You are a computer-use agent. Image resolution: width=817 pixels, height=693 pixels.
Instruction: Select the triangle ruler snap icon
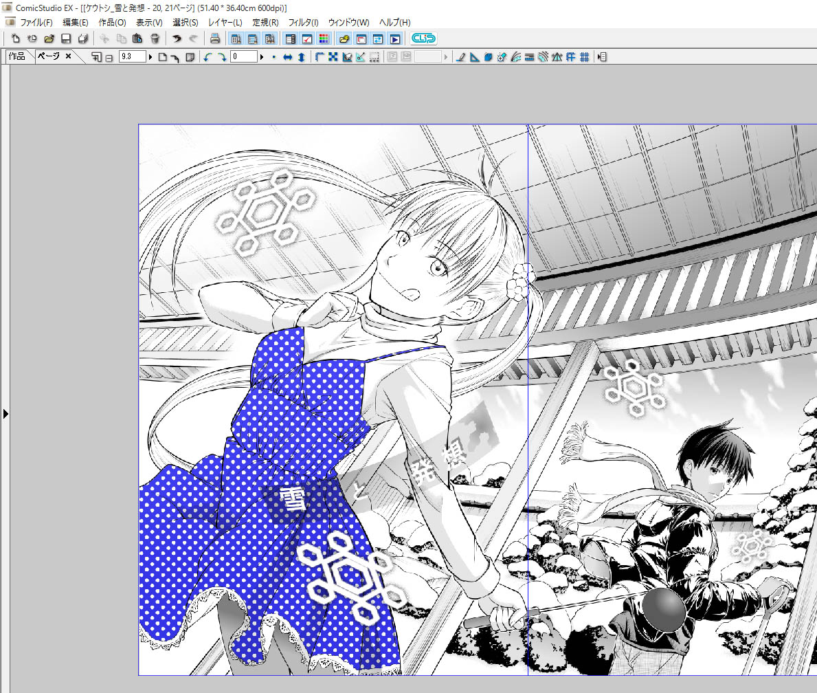pyautogui.click(x=474, y=57)
